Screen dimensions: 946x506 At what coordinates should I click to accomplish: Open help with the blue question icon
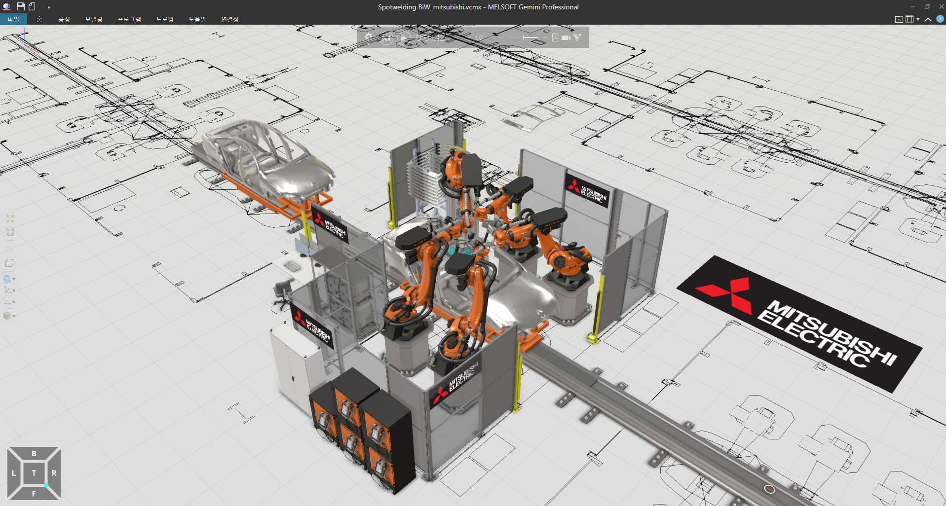(x=940, y=19)
